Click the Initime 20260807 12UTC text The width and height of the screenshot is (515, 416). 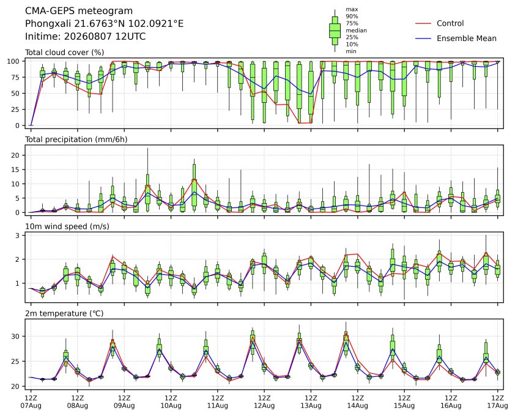click(86, 36)
